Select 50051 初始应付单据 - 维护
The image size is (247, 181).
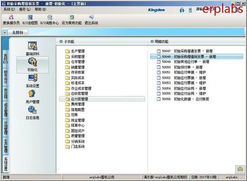[181, 72]
